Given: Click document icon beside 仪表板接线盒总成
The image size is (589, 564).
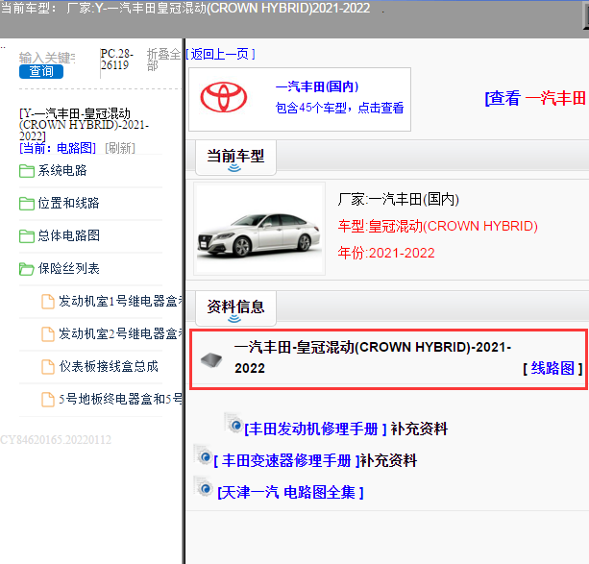Looking at the screenshot, I should (48, 367).
